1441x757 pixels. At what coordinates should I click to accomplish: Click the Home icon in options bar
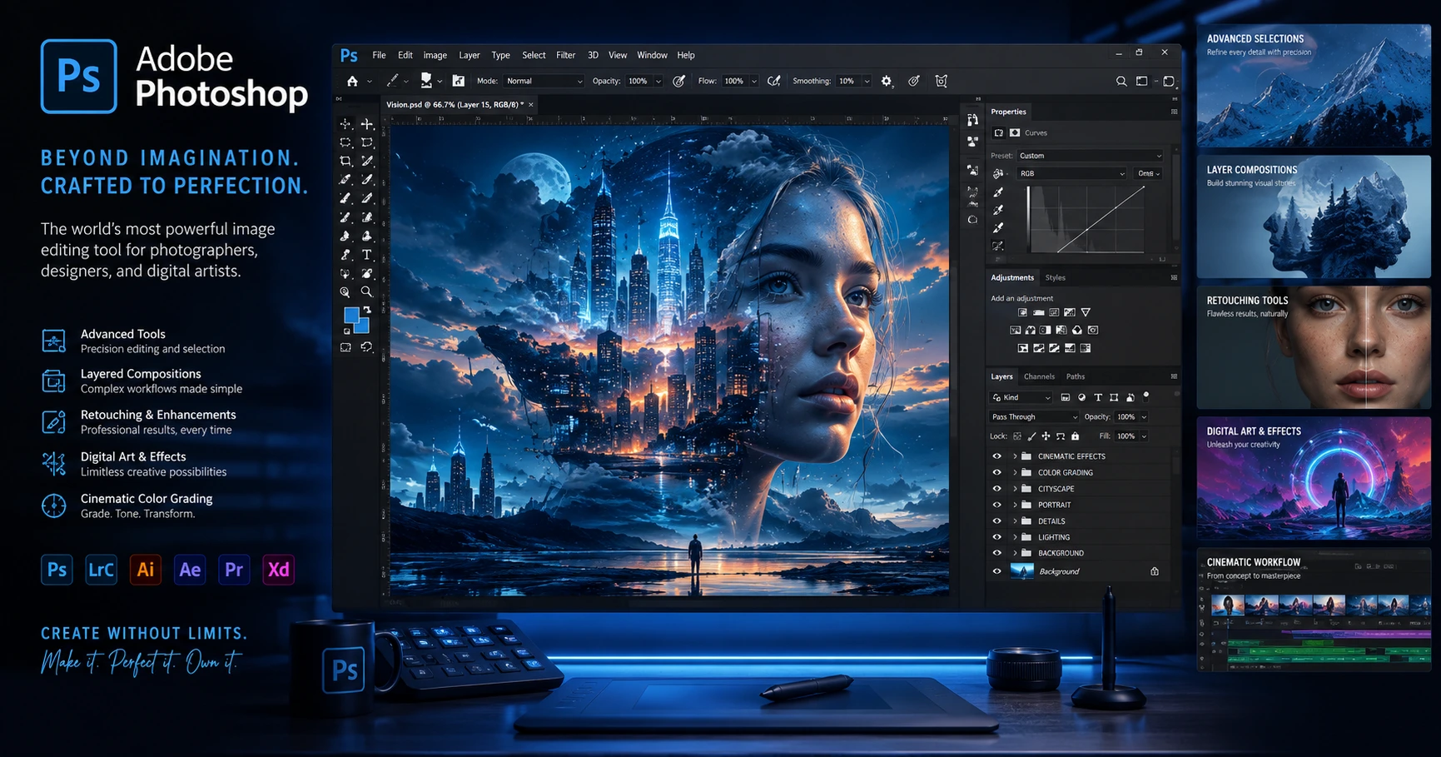(352, 81)
